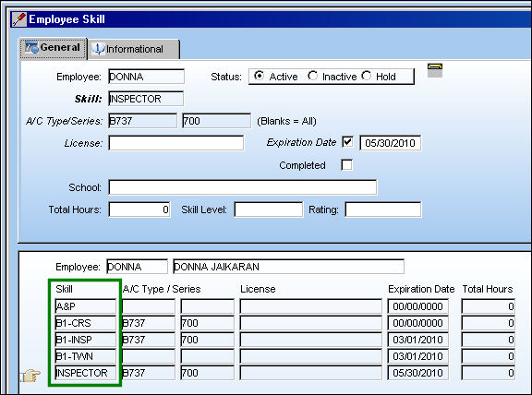
Task: Click the License cell in B1-TWN row
Action: (310, 356)
